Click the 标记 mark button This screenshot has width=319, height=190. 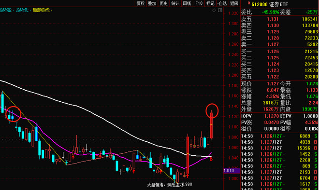pyautogui.click(x=210, y=3)
